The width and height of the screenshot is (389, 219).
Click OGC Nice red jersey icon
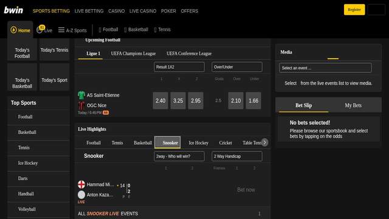81,105
